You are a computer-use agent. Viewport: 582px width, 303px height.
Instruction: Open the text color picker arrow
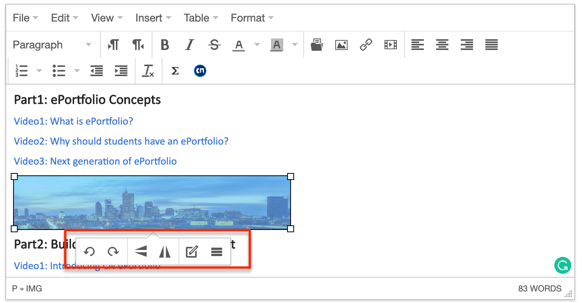257,45
